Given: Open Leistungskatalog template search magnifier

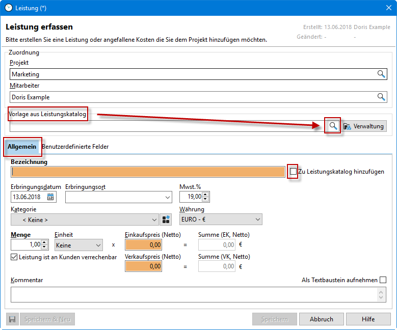Looking at the screenshot, I should (333, 126).
